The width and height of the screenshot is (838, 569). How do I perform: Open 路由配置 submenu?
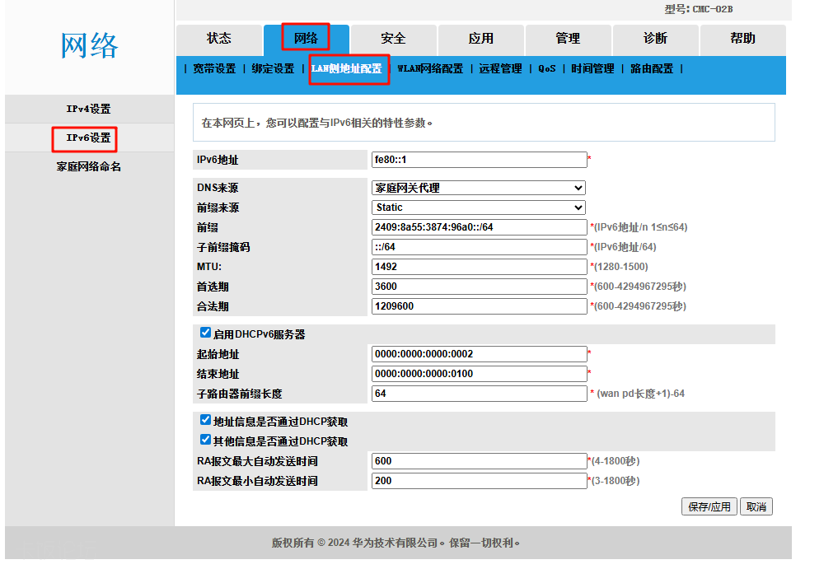[652, 69]
